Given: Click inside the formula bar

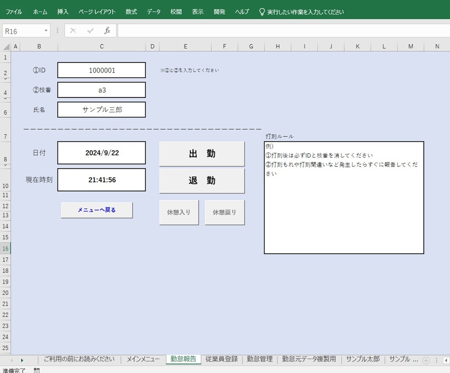Looking at the screenshot, I should coord(283,31).
